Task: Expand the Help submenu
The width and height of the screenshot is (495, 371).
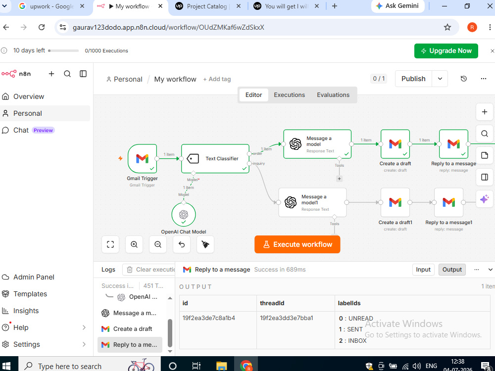Action: [84, 327]
